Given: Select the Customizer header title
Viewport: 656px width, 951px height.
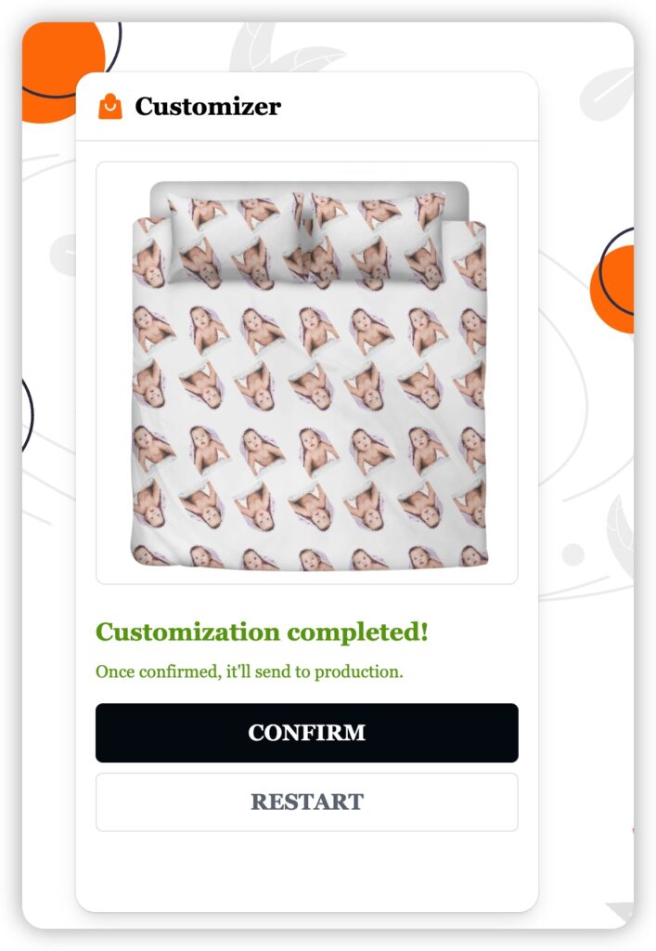Looking at the screenshot, I should click(x=208, y=106).
